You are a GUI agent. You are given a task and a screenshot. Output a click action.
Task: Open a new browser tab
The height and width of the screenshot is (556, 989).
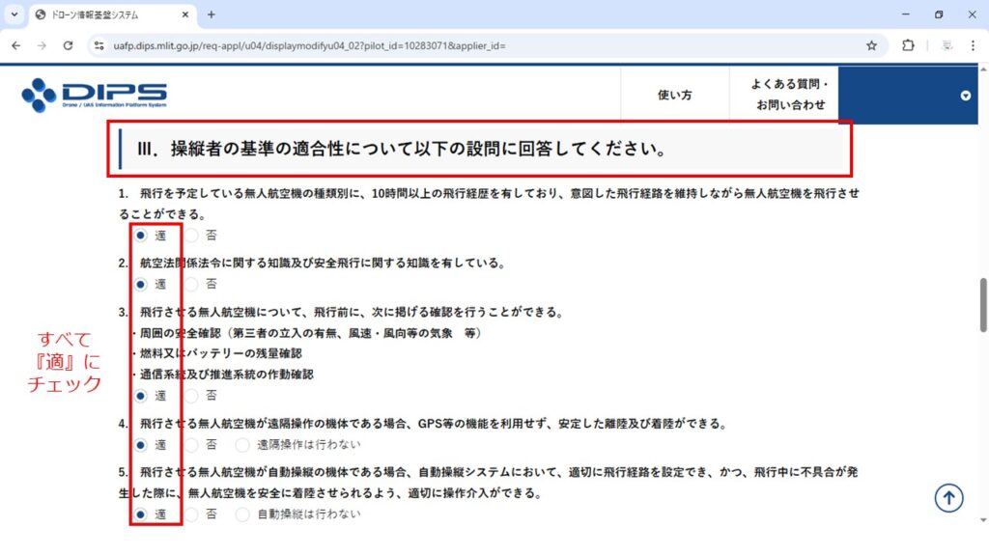point(212,14)
